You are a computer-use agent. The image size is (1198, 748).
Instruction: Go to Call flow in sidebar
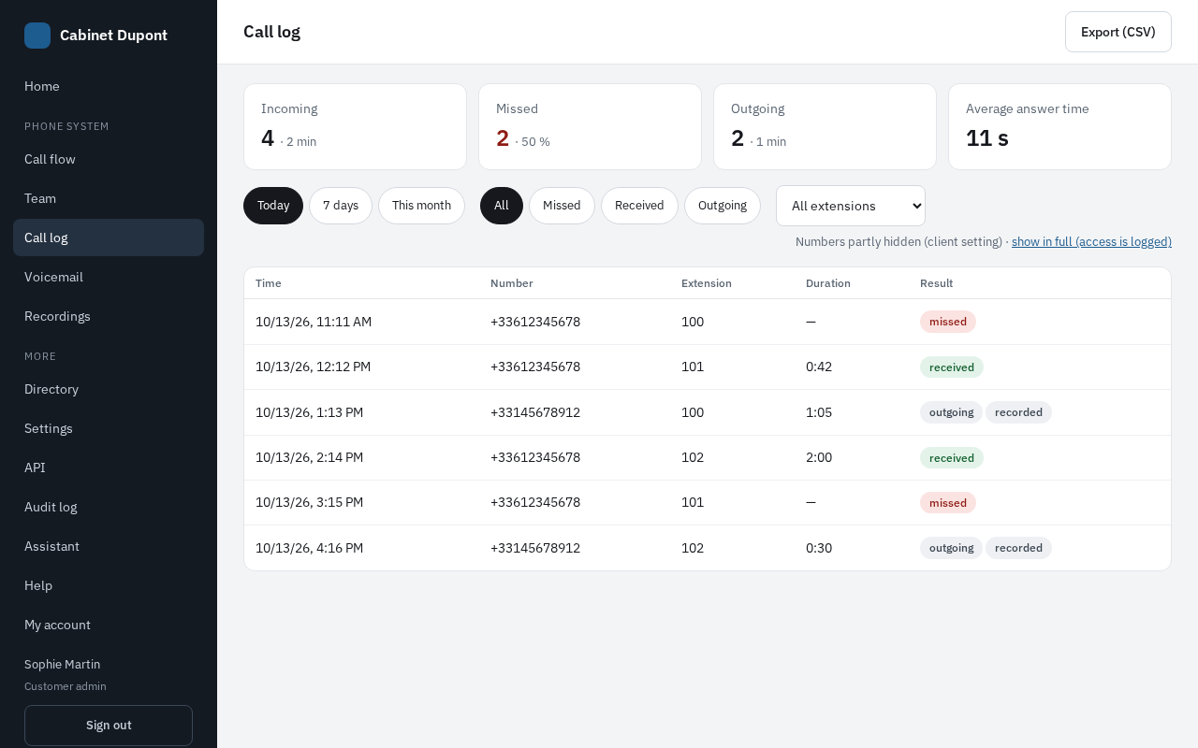(x=109, y=159)
